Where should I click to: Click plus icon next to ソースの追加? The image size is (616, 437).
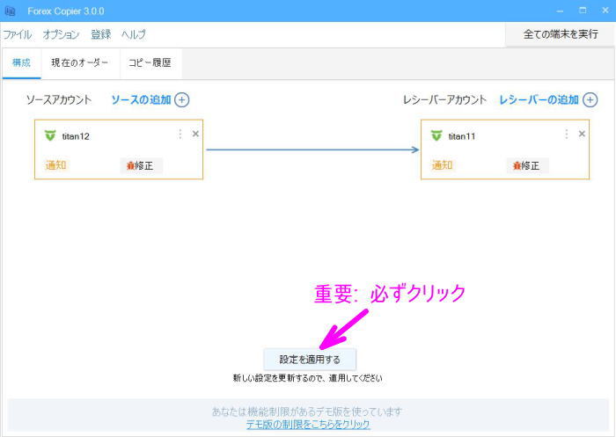pos(181,99)
